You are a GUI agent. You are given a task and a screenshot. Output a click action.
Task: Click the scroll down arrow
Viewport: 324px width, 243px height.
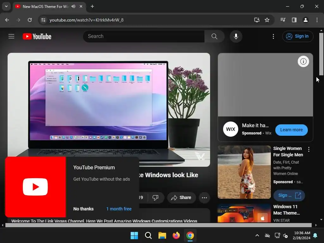[321, 220]
